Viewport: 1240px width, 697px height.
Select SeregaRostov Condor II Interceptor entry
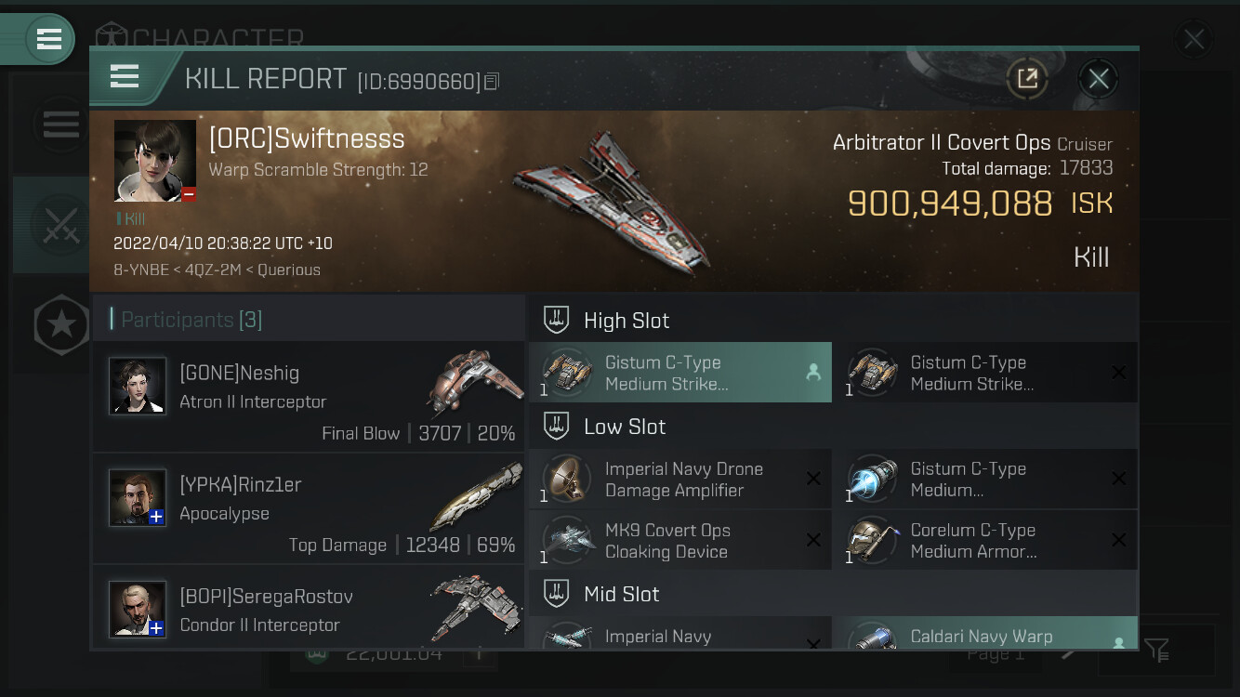pyautogui.click(x=309, y=606)
